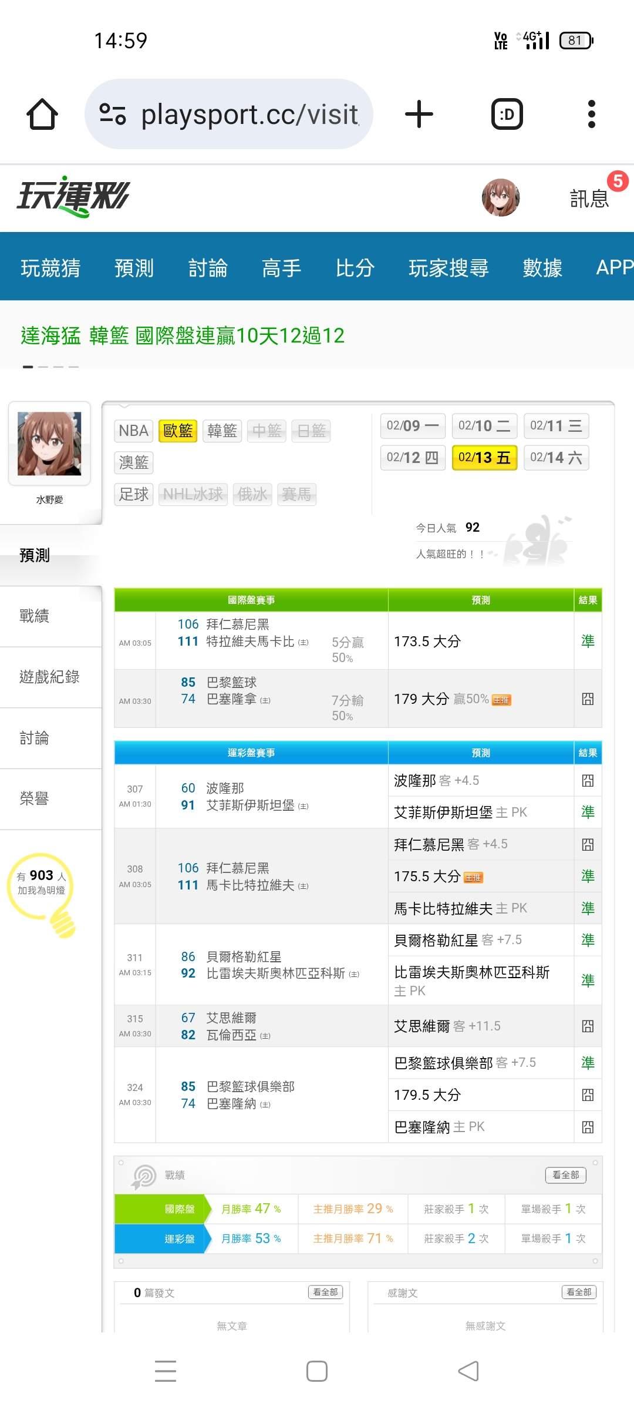Click prediction 179.5 大分

tap(427, 1095)
